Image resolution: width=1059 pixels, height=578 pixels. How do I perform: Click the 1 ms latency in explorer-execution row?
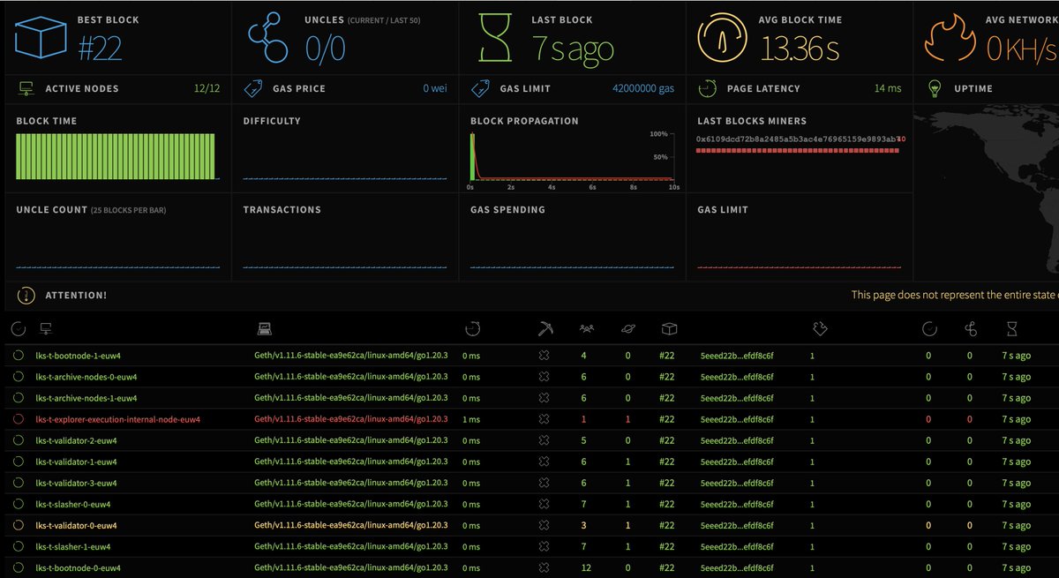(x=471, y=419)
